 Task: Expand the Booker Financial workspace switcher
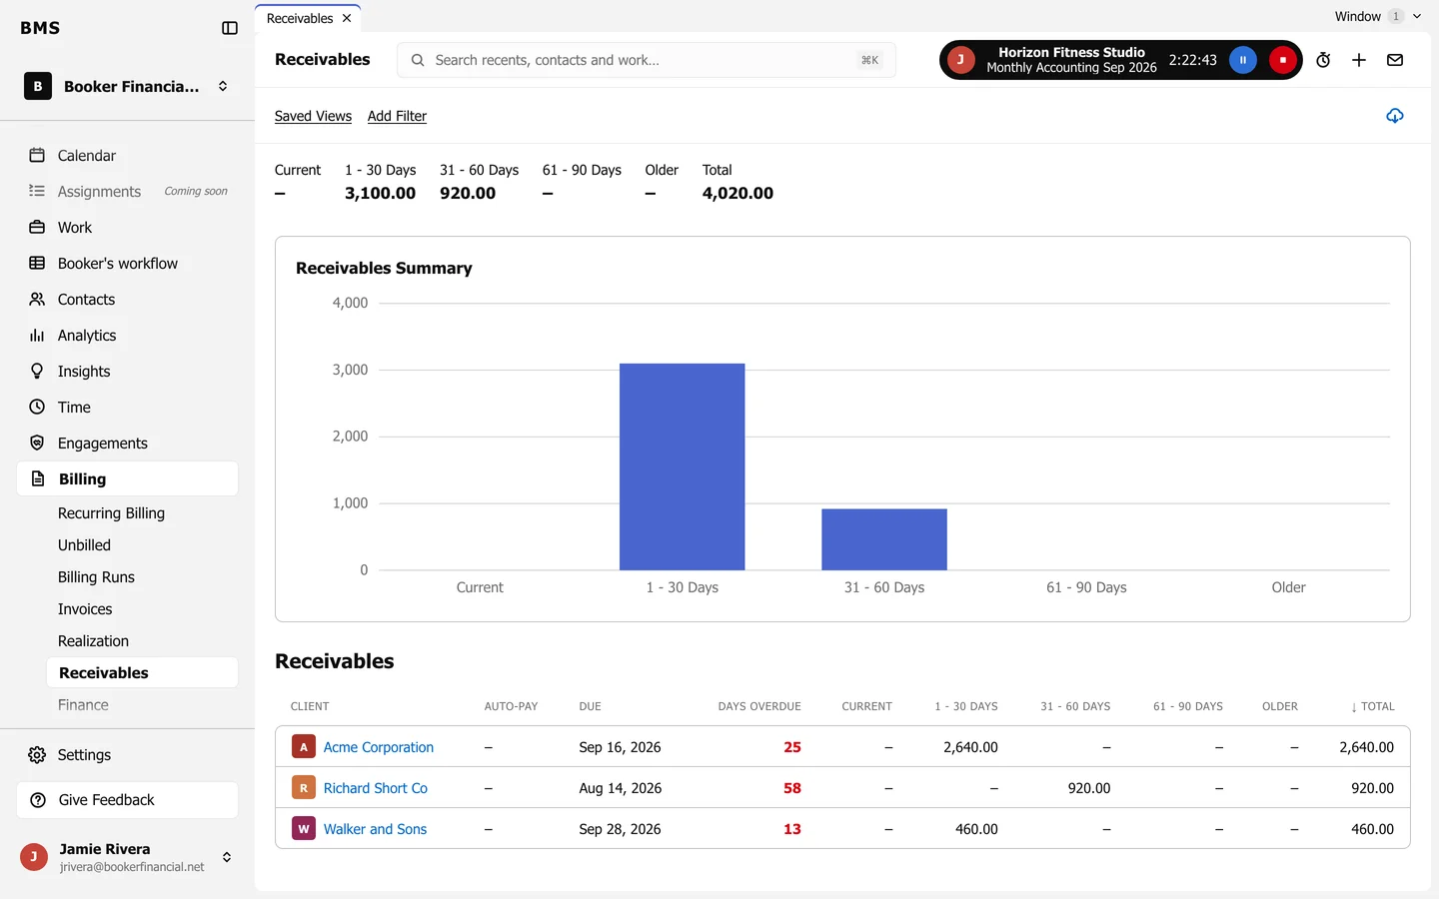pyautogui.click(x=127, y=87)
